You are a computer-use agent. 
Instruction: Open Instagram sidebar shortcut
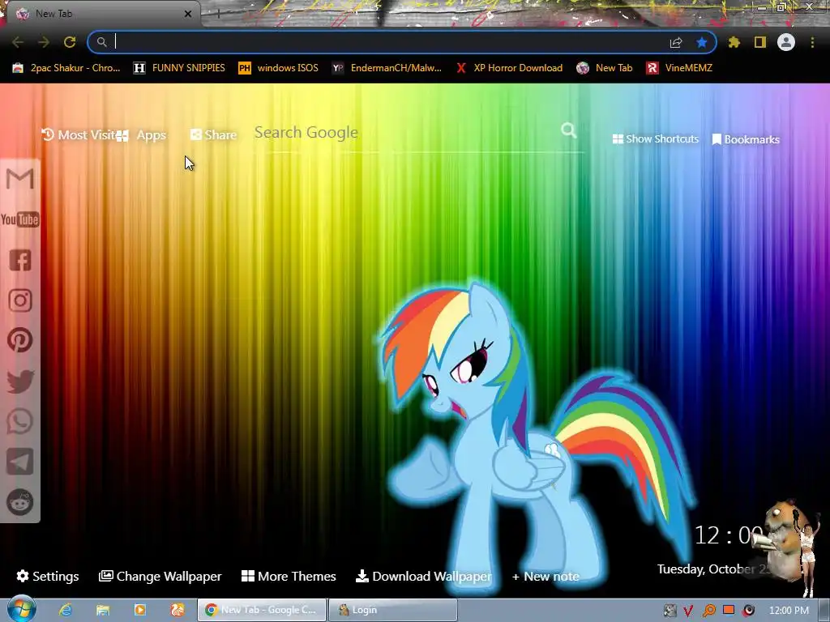pos(20,300)
